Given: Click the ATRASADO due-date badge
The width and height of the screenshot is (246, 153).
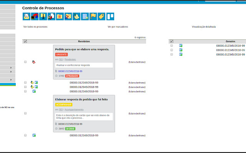Looking at the screenshot, I should click(x=72, y=76).
